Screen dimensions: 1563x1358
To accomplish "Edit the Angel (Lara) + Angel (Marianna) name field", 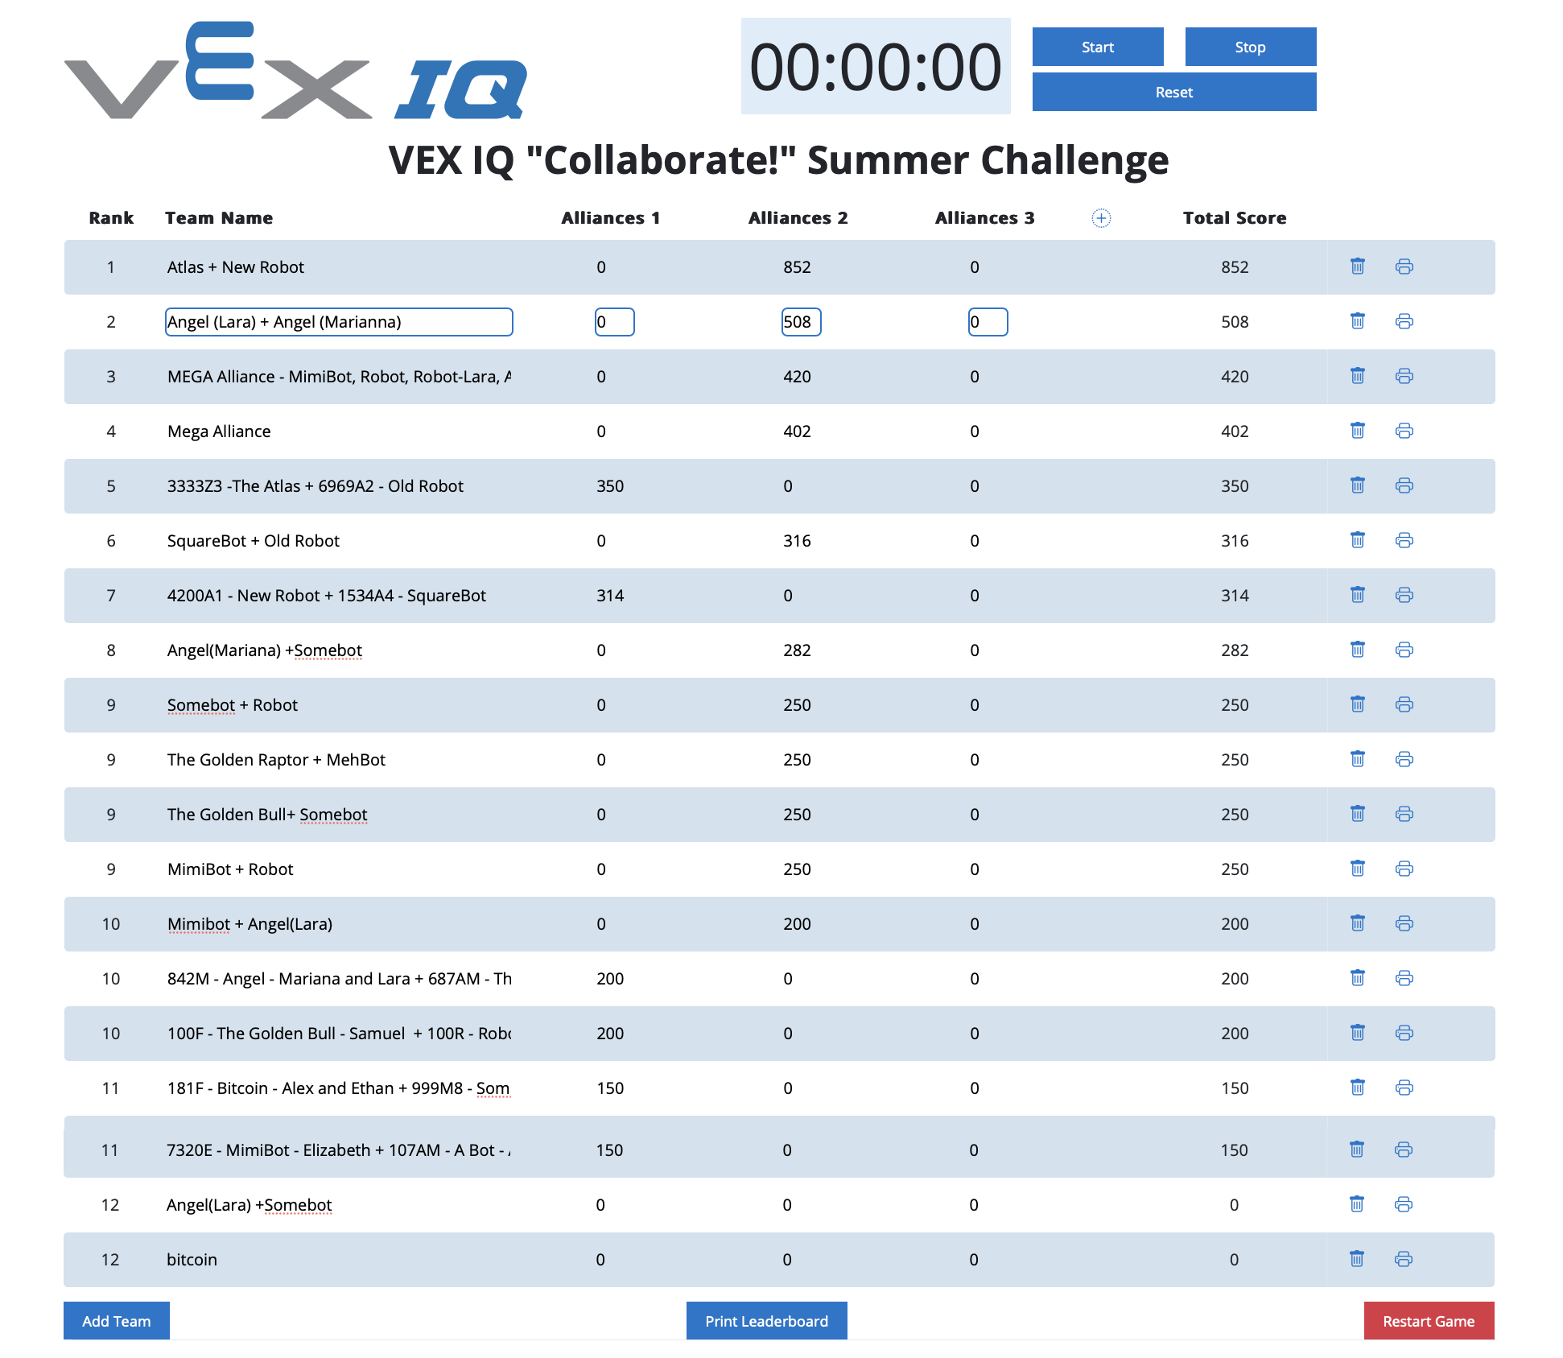I will tap(339, 322).
